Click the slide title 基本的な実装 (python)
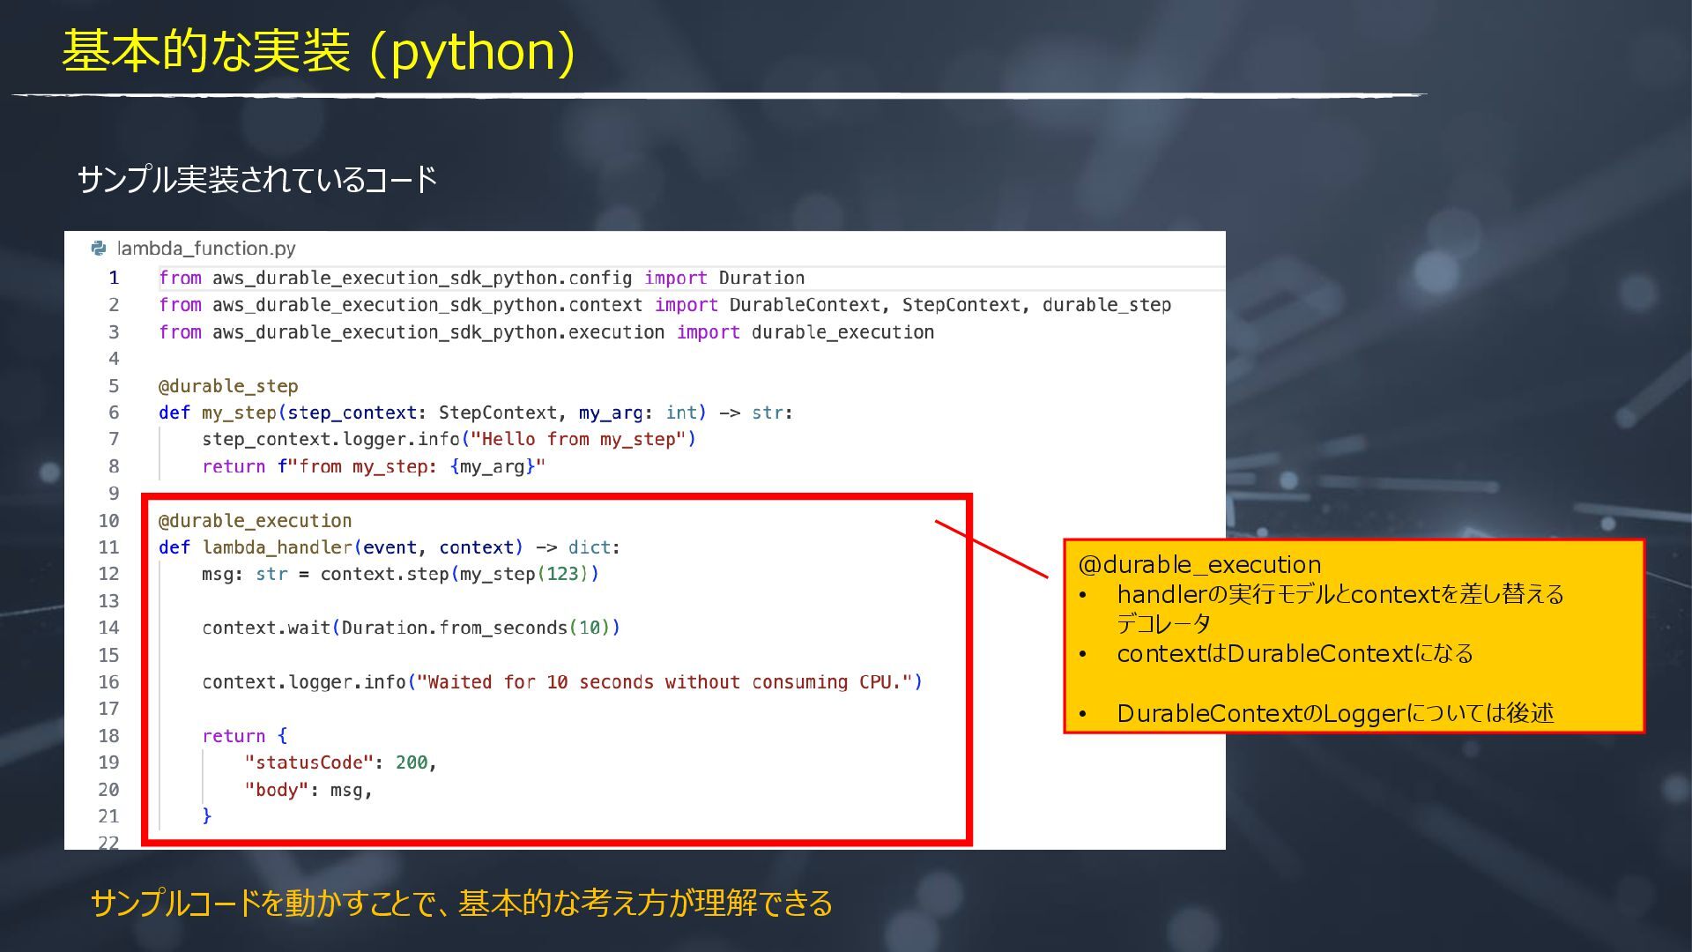 click(x=318, y=51)
